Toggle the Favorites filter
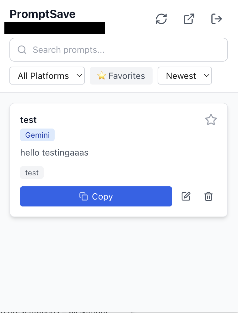 [121, 76]
